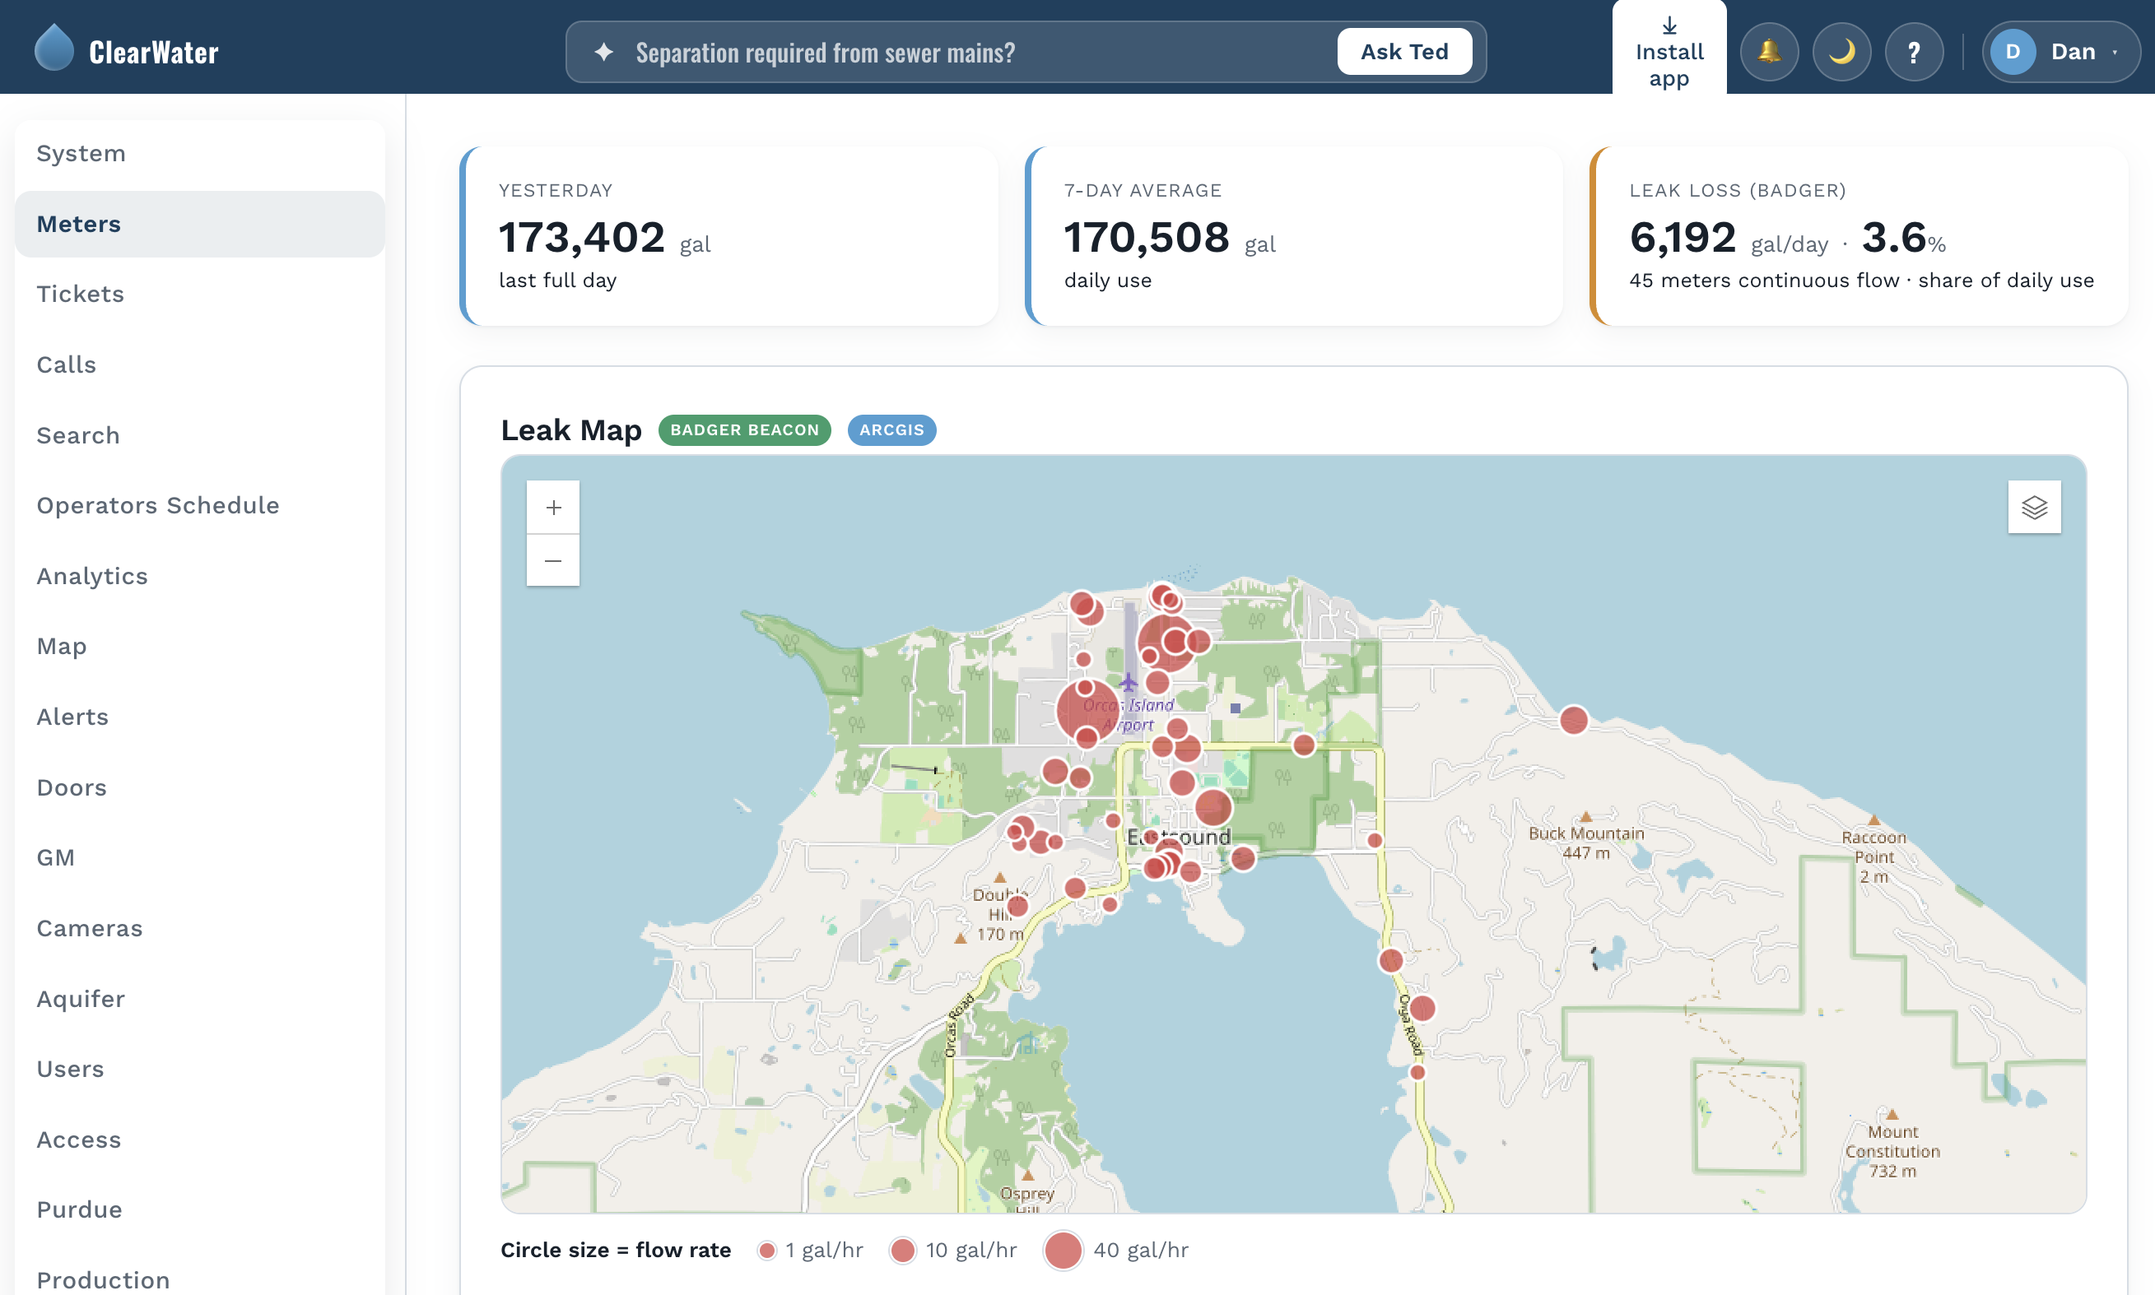Viewport: 2155px width, 1295px height.
Task: Go to Tickets section
Action: (x=200, y=294)
